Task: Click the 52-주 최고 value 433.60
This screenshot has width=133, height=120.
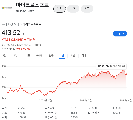Action: pos(117,108)
